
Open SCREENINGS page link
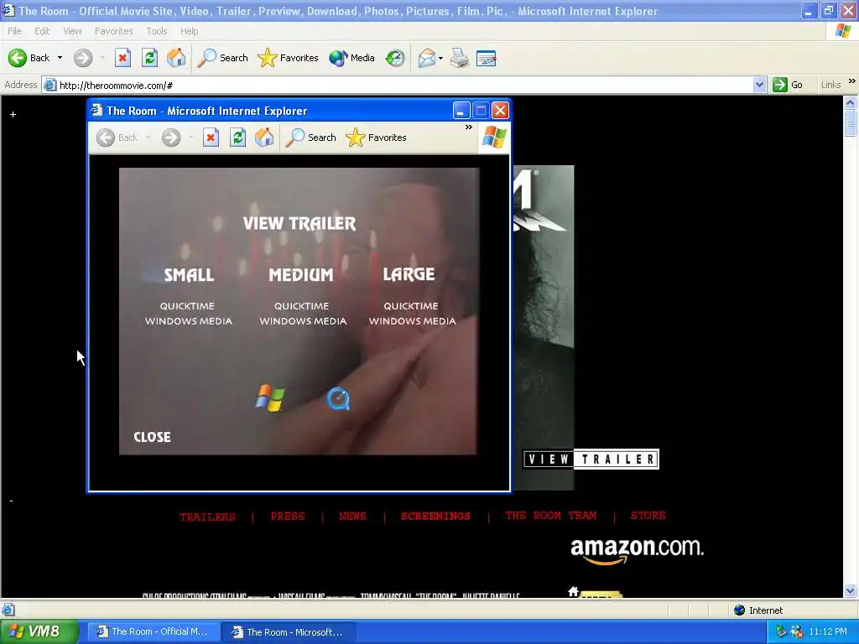pos(435,516)
